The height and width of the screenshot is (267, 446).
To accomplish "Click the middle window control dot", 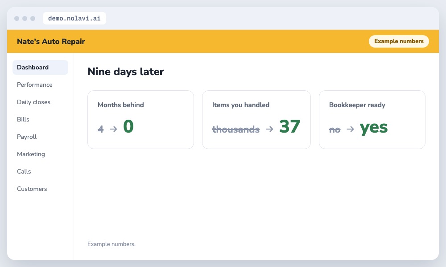I will pos(25,18).
